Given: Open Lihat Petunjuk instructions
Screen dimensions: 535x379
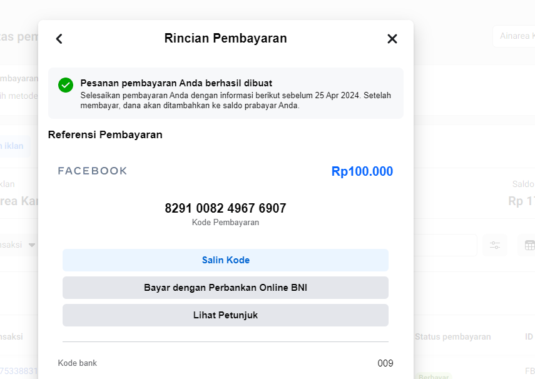Looking at the screenshot, I should click(225, 315).
